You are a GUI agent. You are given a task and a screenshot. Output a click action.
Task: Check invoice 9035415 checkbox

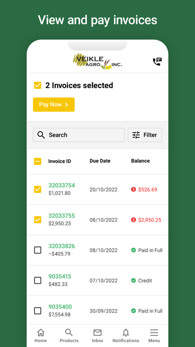[x=37, y=280]
